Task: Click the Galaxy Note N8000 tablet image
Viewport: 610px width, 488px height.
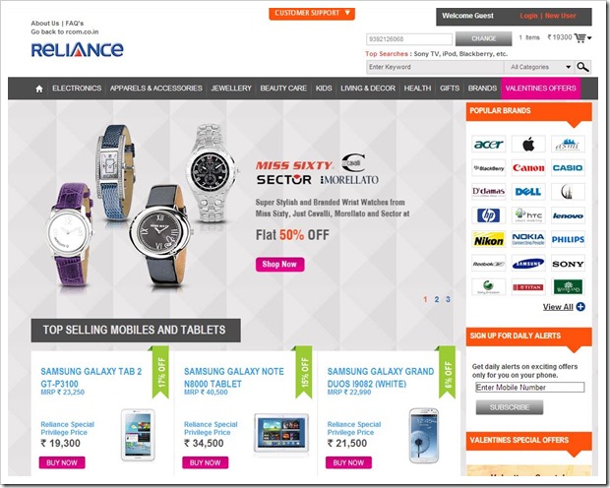Action: [281, 434]
